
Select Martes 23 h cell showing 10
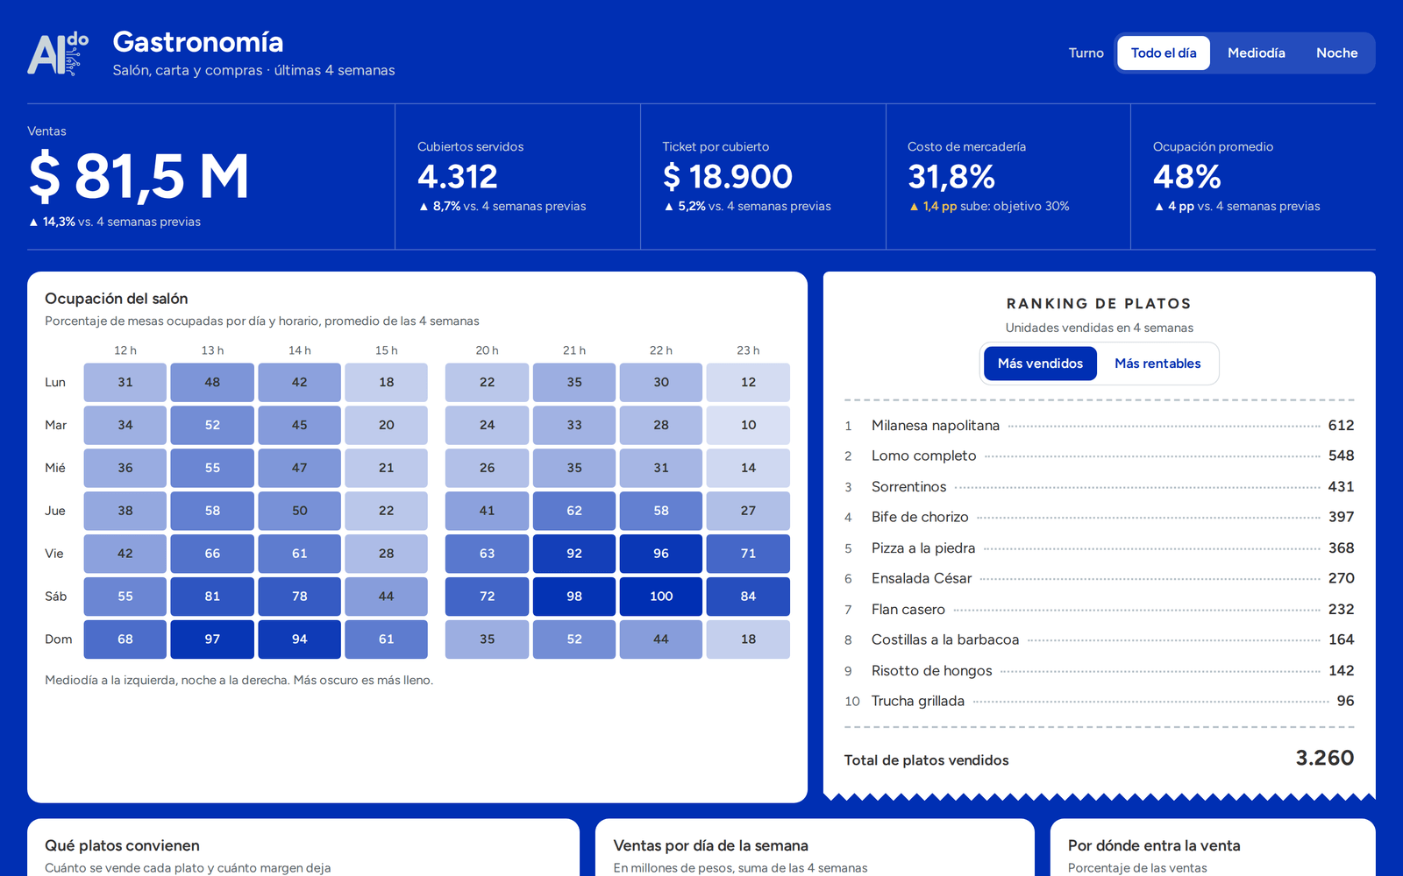(x=748, y=425)
